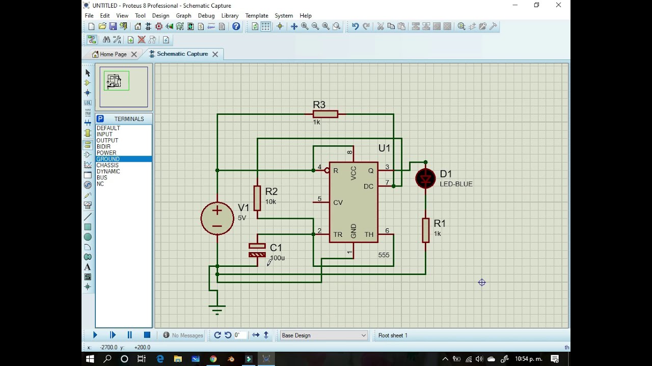Pause the simulation
This screenshot has height=366, width=652.
pyautogui.click(x=129, y=335)
